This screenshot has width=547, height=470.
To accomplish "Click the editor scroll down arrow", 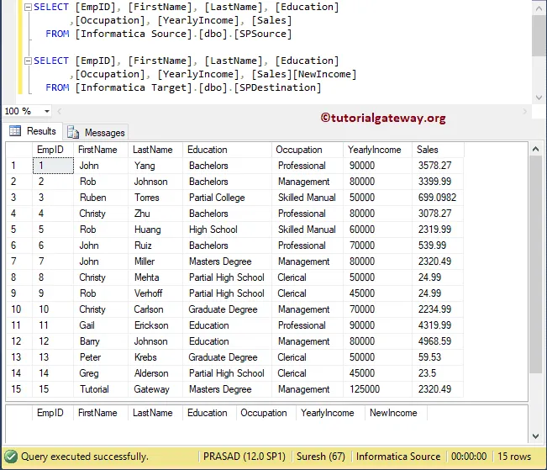I will (539, 98).
